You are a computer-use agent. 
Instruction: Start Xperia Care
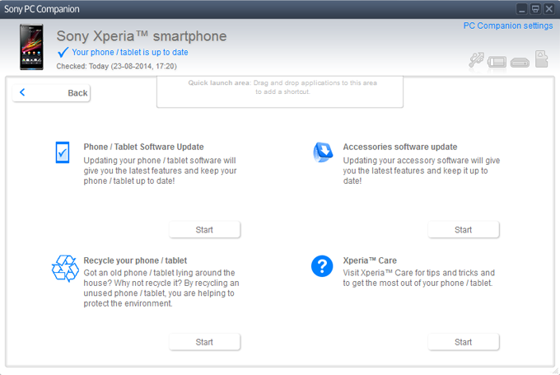(x=463, y=342)
